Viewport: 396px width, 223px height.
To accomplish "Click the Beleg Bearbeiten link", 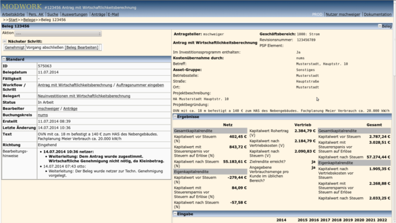I will (82, 47).
